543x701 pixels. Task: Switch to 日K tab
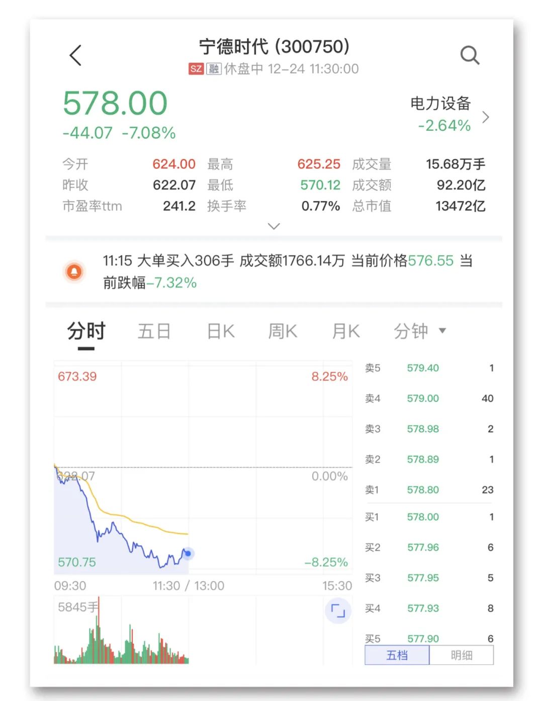[221, 331]
